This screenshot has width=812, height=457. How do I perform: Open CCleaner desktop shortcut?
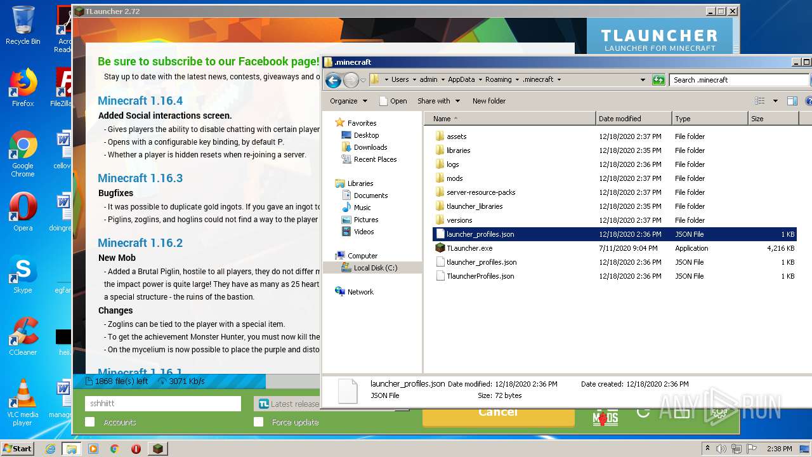pyautogui.click(x=23, y=336)
